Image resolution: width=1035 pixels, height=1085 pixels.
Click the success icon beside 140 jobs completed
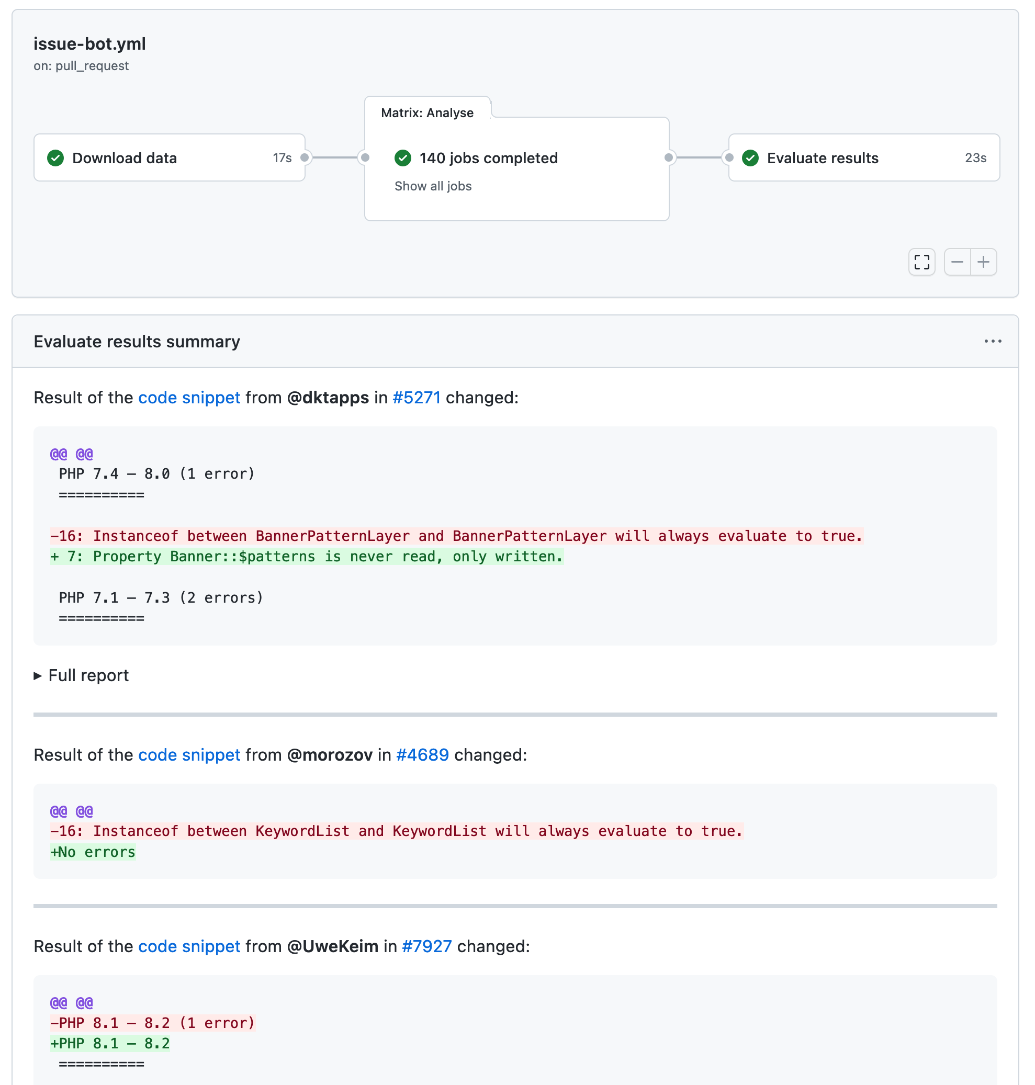403,158
